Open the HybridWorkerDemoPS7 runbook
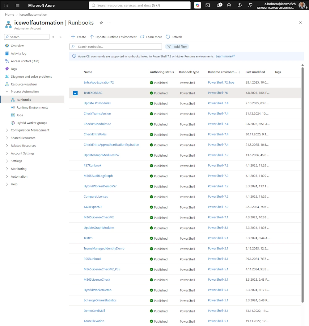This screenshot has height=326, width=309. tap(100, 186)
